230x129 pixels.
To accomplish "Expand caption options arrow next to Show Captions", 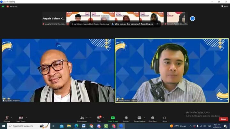I will point(145,117).
